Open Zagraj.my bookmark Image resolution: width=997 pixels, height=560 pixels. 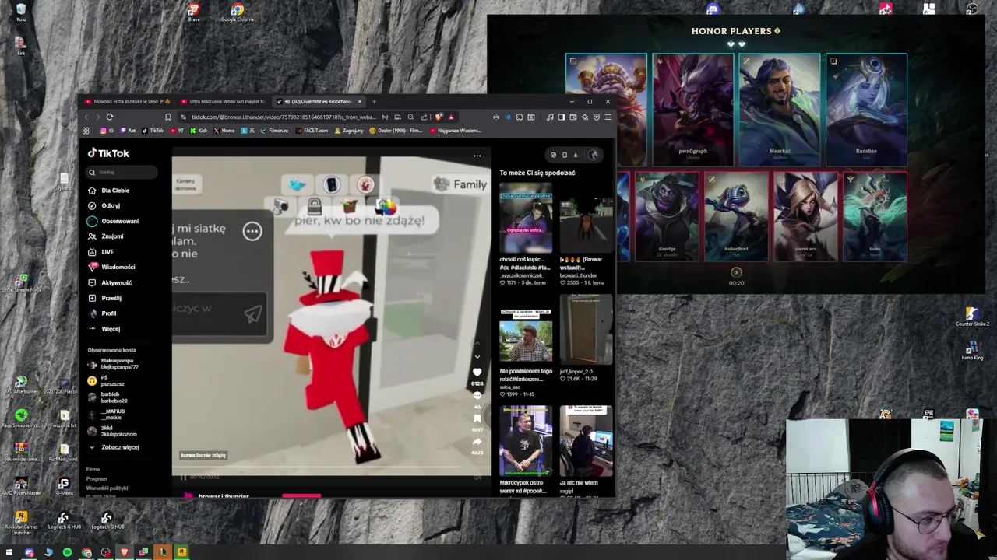[349, 131]
